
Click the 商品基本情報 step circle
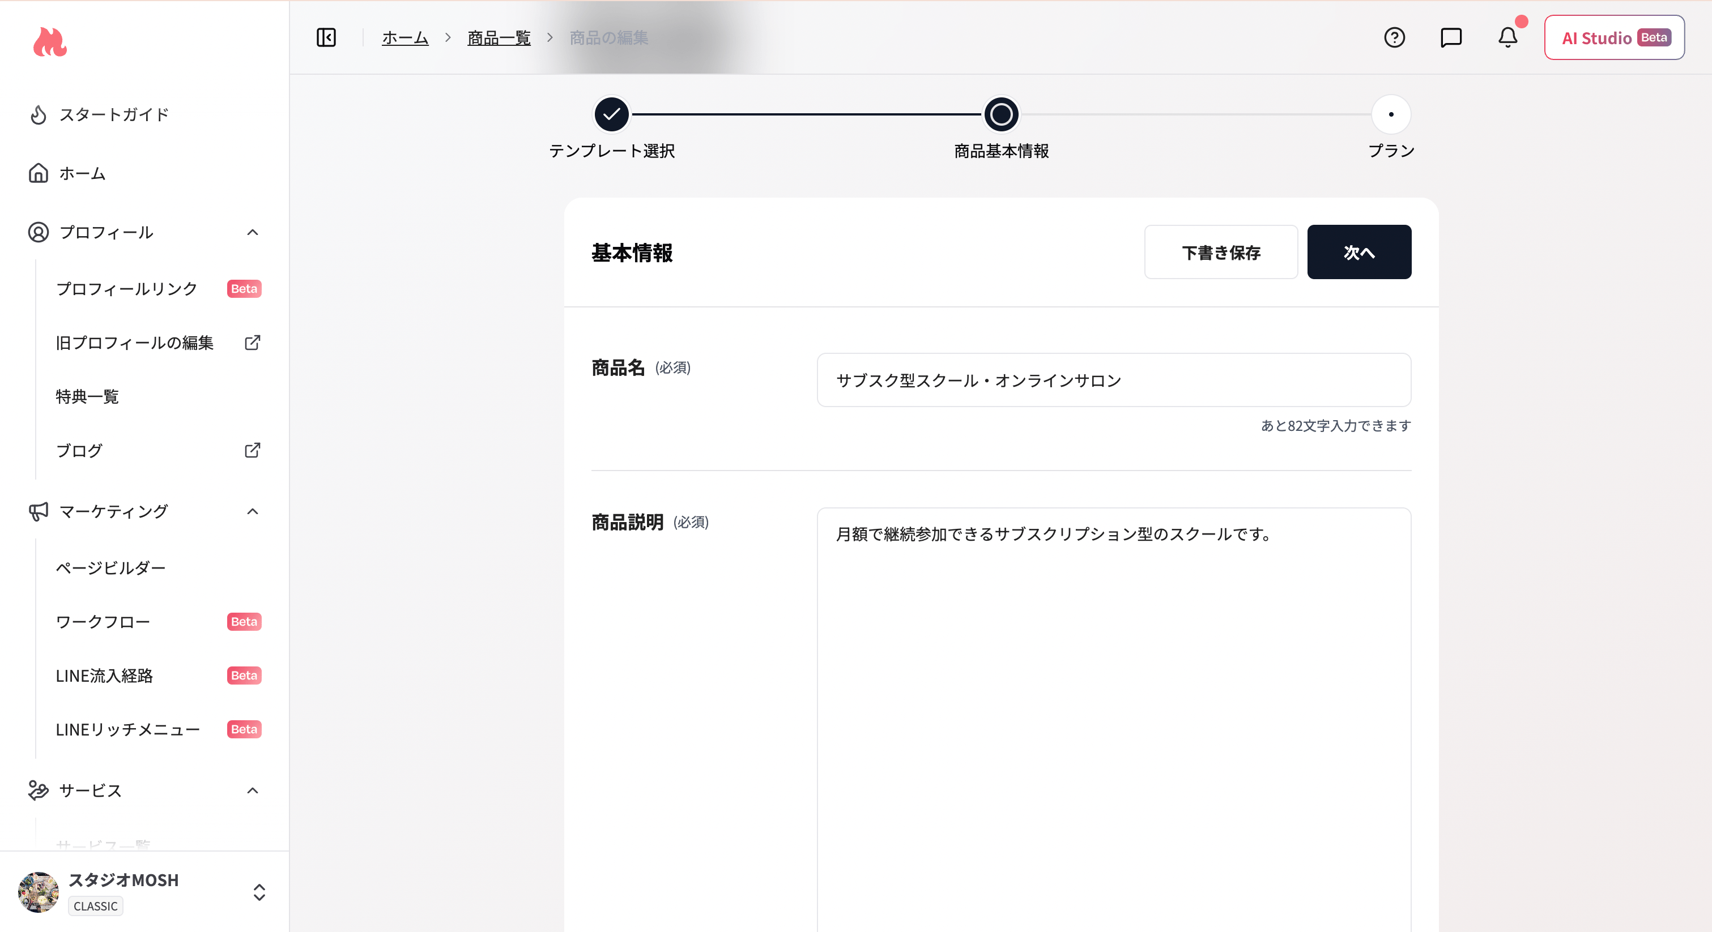tap(1002, 114)
